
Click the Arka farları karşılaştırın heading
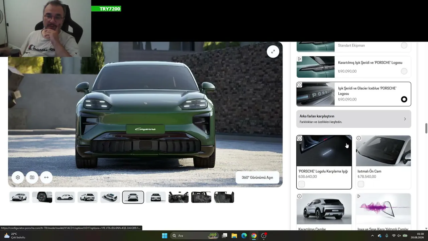(317, 116)
